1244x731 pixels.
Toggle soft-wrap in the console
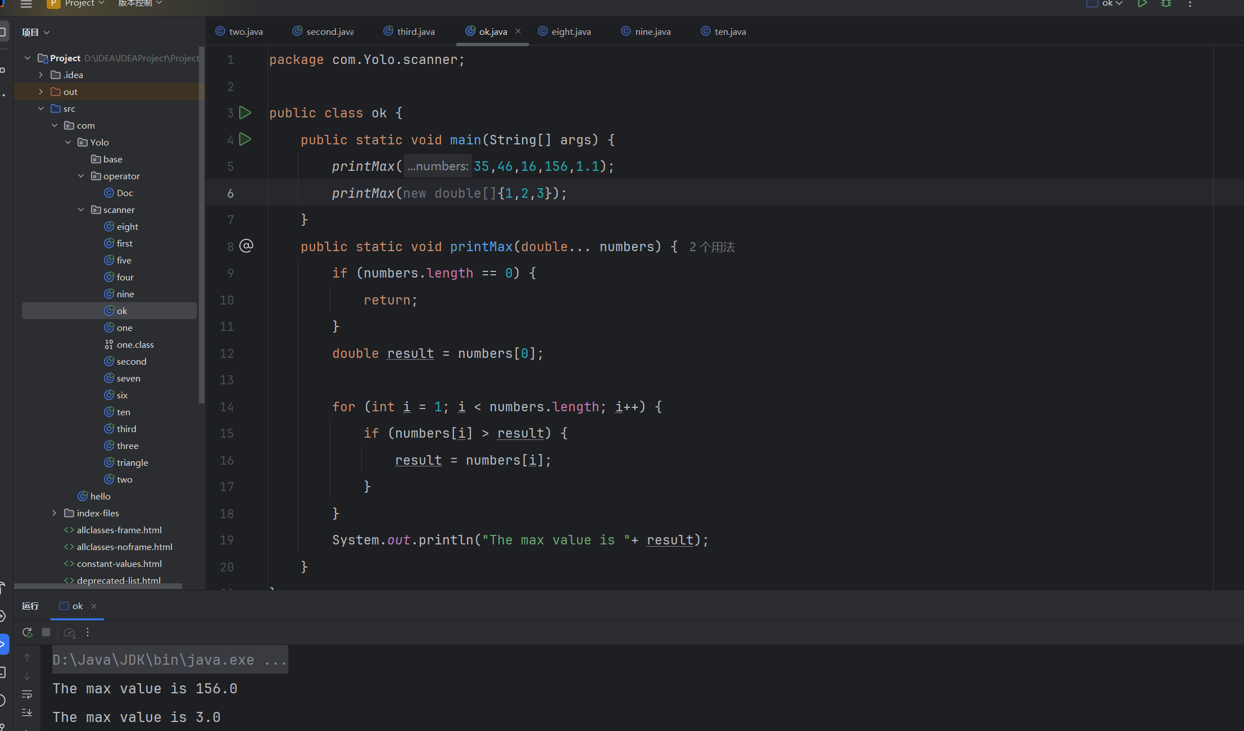[27, 694]
